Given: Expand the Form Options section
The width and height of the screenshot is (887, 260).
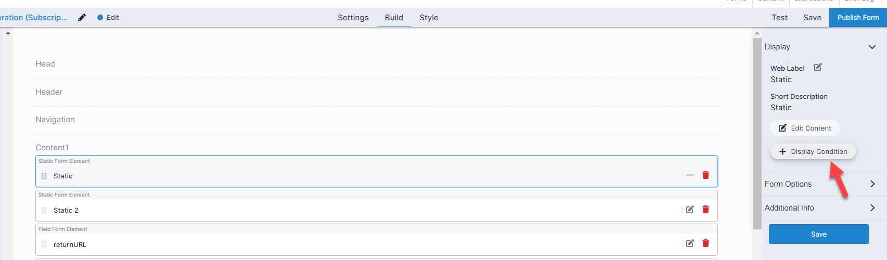Looking at the screenshot, I should coord(872,184).
